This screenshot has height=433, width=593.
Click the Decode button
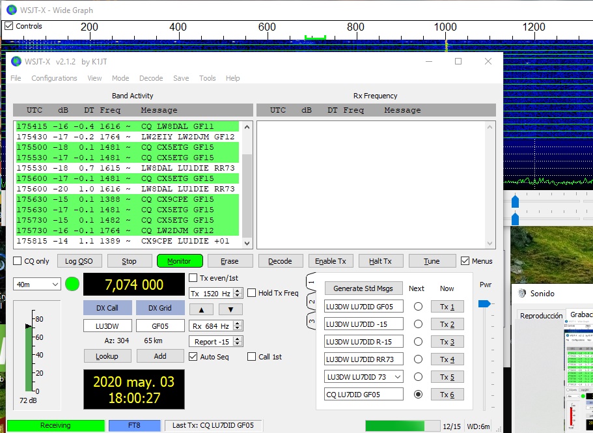[281, 261]
